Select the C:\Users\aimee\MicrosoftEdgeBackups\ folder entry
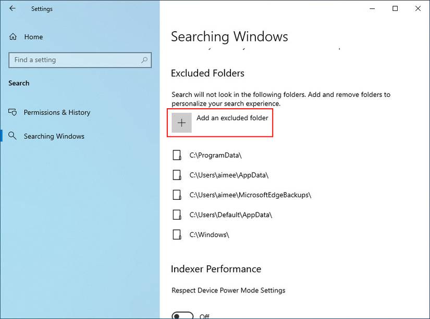The height and width of the screenshot is (319, 430). (250, 195)
